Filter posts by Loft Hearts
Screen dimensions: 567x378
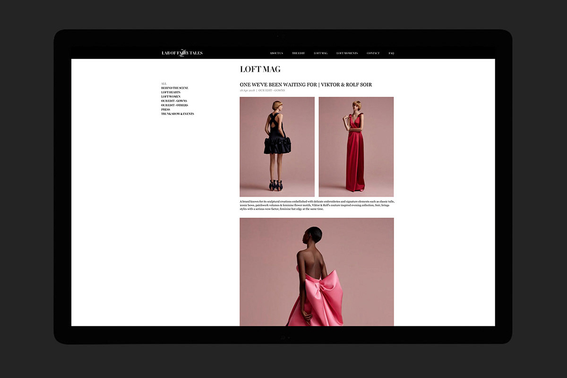[171, 92]
